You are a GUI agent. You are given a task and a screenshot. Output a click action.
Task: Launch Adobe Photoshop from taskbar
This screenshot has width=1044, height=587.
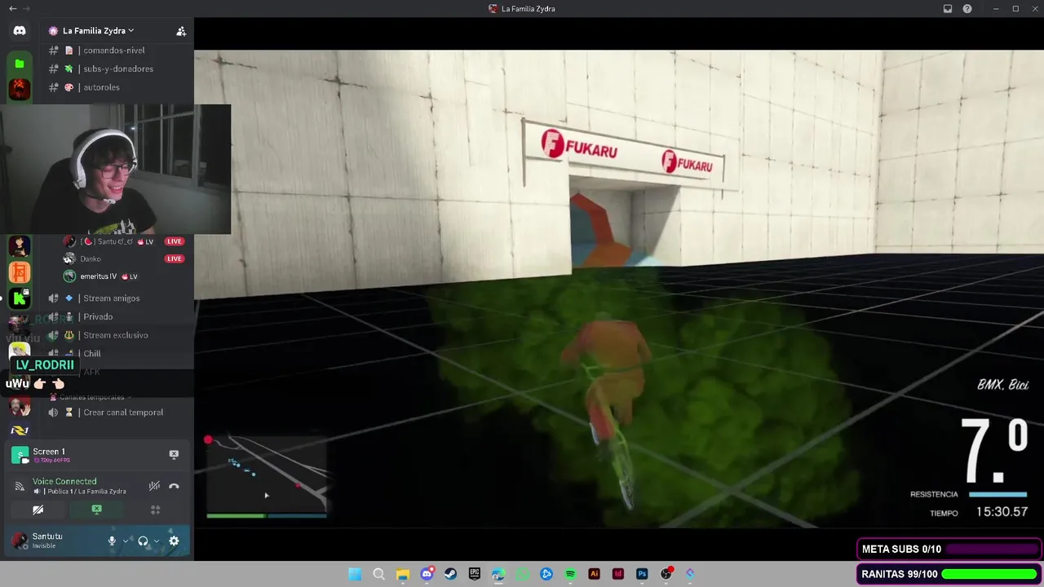pyautogui.click(x=642, y=574)
